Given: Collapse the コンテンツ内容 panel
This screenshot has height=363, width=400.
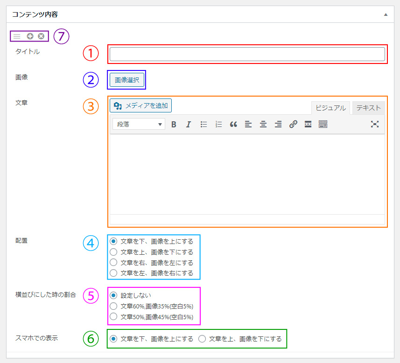Looking at the screenshot, I should (386, 14).
